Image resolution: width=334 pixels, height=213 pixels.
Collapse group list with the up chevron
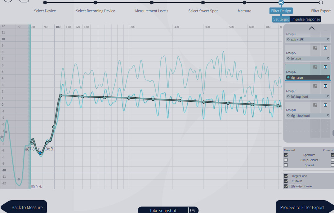pos(312,28)
